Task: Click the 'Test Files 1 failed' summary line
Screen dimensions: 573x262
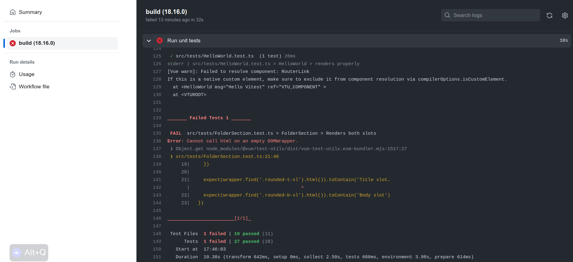Action: [222, 234]
